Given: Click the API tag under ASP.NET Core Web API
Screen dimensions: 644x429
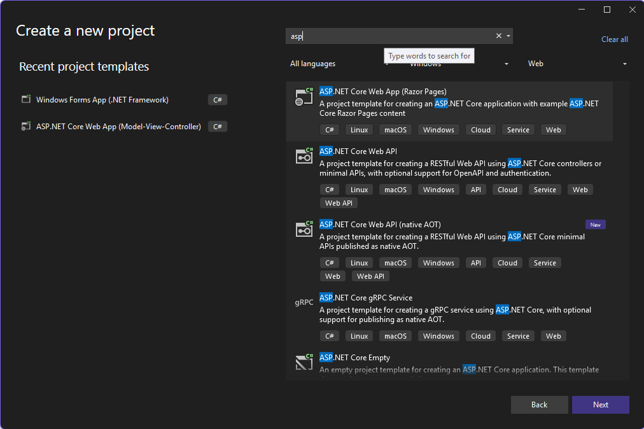Looking at the screenshot, I should [476, 190].
